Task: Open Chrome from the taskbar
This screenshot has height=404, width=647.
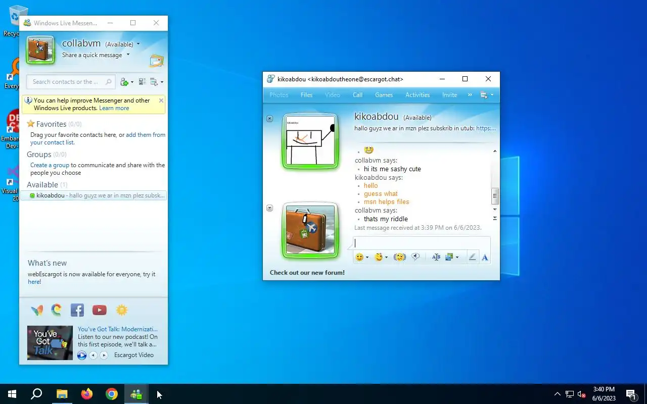Action: point(112,394)
